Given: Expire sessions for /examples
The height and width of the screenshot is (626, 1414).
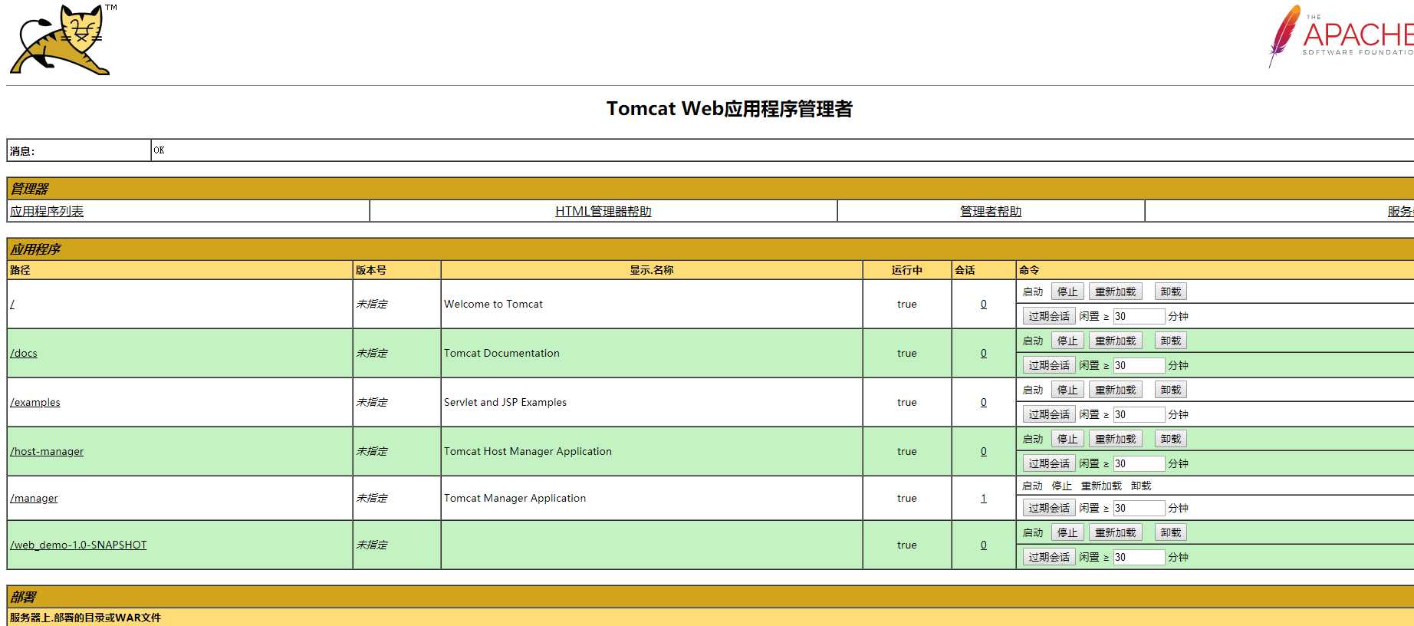Looking at the screenshot, I should (x=1049, y=414).
